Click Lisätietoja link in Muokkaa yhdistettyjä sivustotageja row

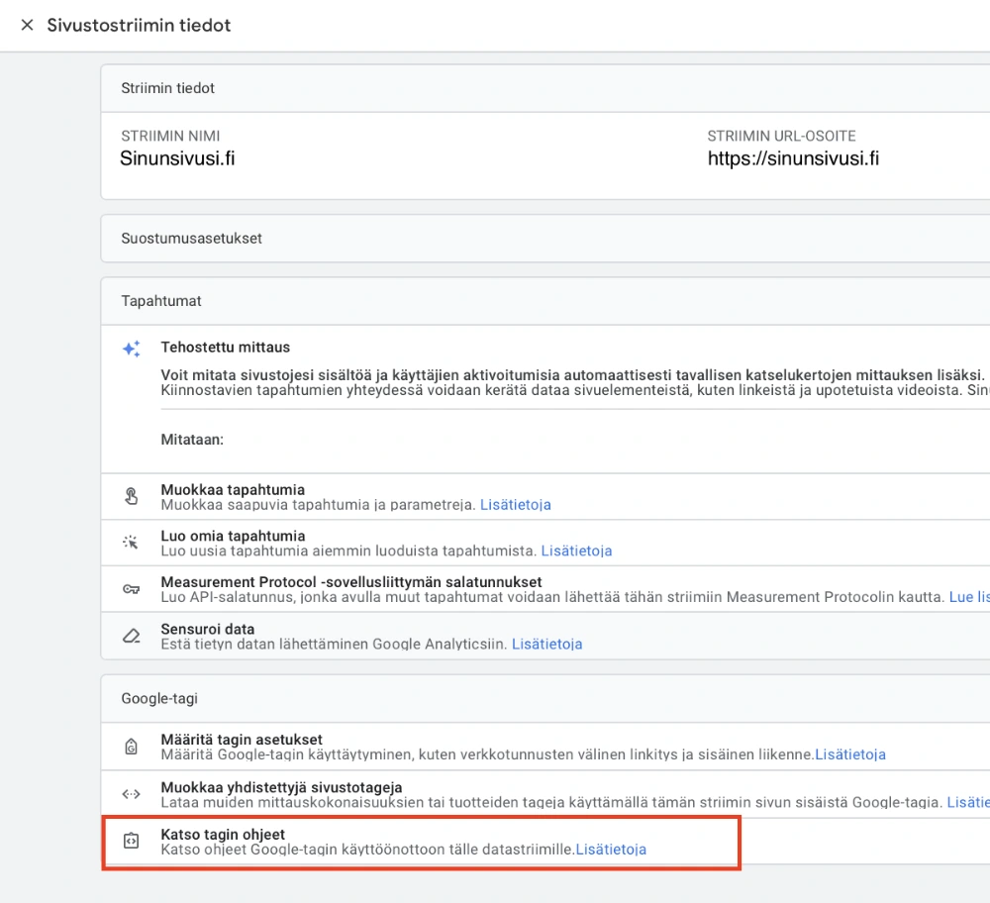(x=968, y=802)
